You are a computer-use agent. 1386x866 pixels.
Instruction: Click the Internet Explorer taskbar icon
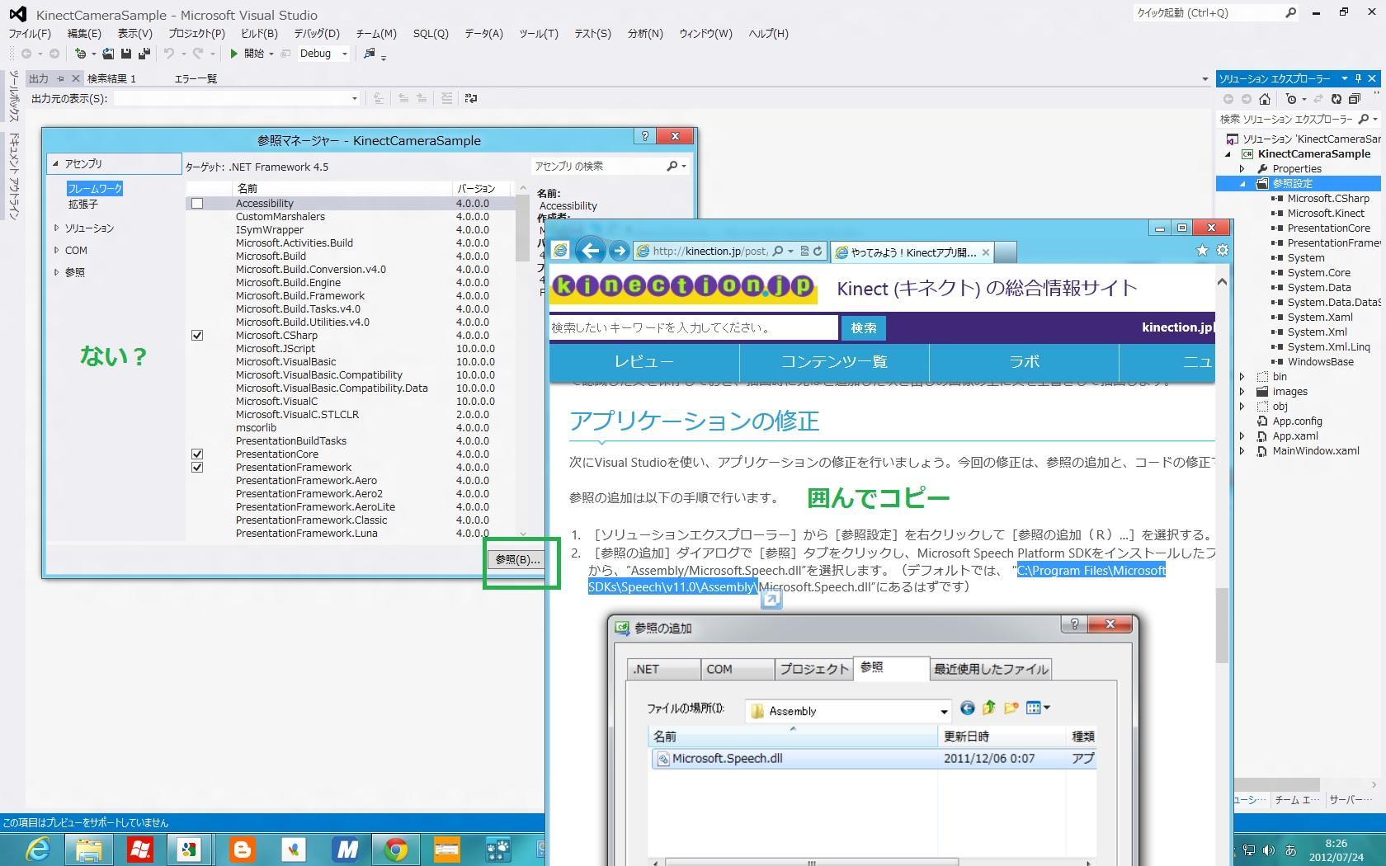coord(38,849)
